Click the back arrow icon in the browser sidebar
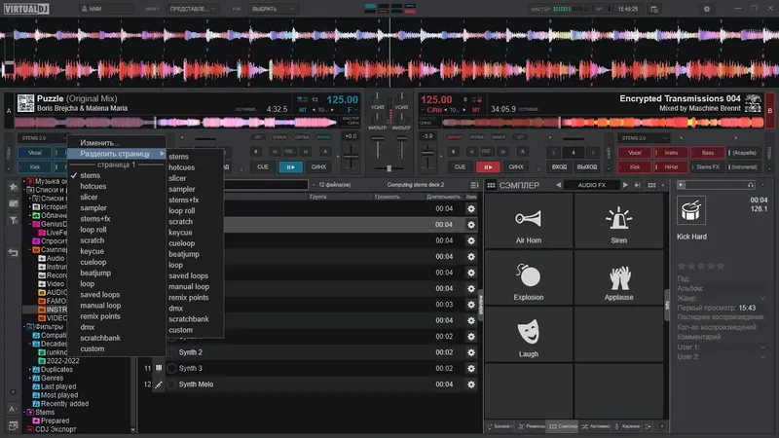779x438 pixels. pyautogui.click(x=13, y=253)
